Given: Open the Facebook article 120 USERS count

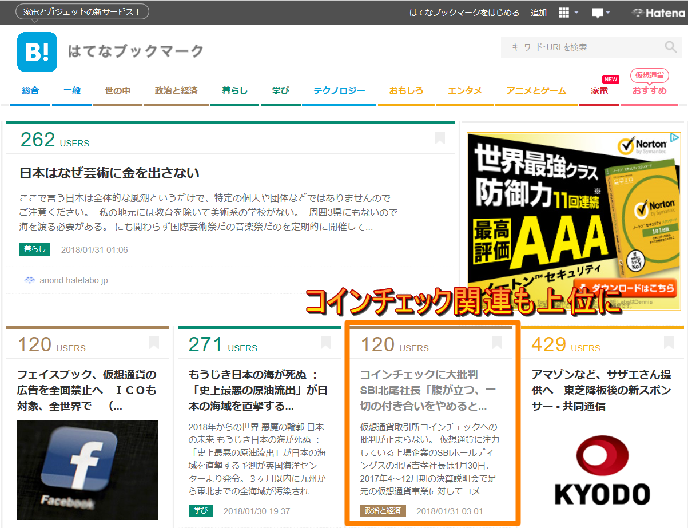Looking at the screenshot, I should 51,344.
